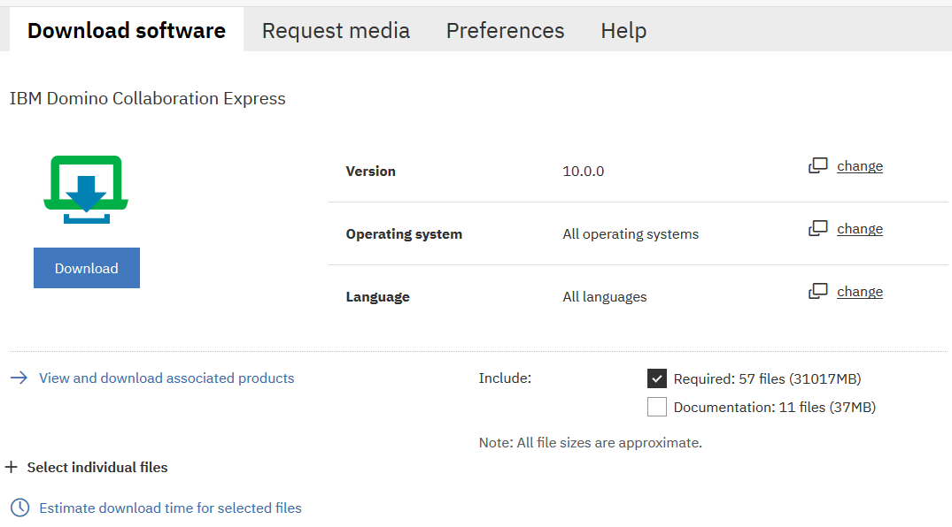Enable the Documentation 11 files checkbox
952x527 pixels.
coord(657,407)
